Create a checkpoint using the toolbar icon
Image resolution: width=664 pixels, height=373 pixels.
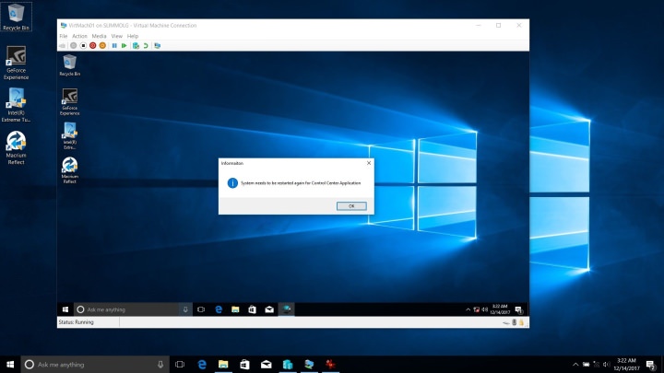[136, 45]
